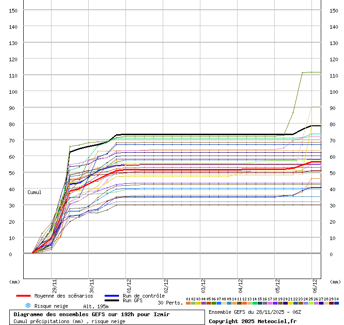The image size is (344, 325).
Task: Click the lime green swatch for perturbation 25
Action: tap(311, 303)
